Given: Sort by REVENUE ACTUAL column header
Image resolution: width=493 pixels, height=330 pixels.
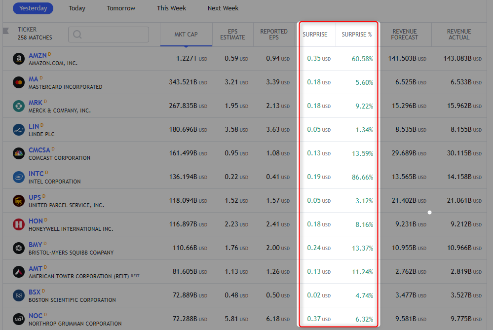Looking at the screenshot, I should click(x=459, y=34).
